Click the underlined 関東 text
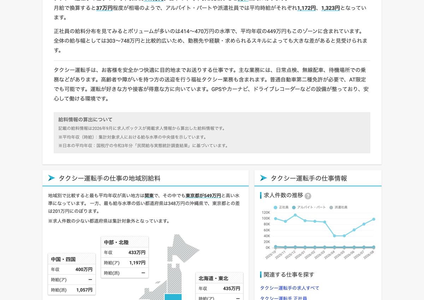 pos(149,196)
